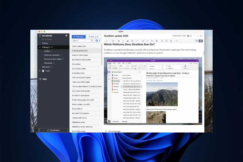Open note 'Fileshadow review resources'
This screenshot has width=243, height=162.
pos(86,127)
